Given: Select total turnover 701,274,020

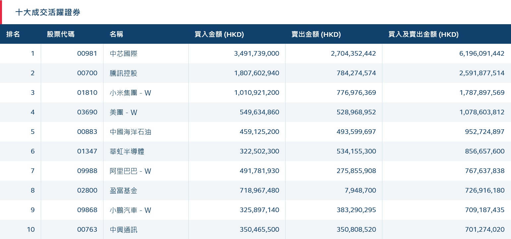Looking at the screenshot, I should pos(485,229).
